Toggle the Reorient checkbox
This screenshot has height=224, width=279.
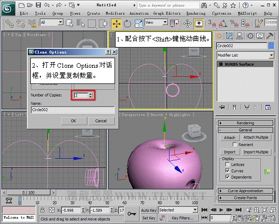235,145
